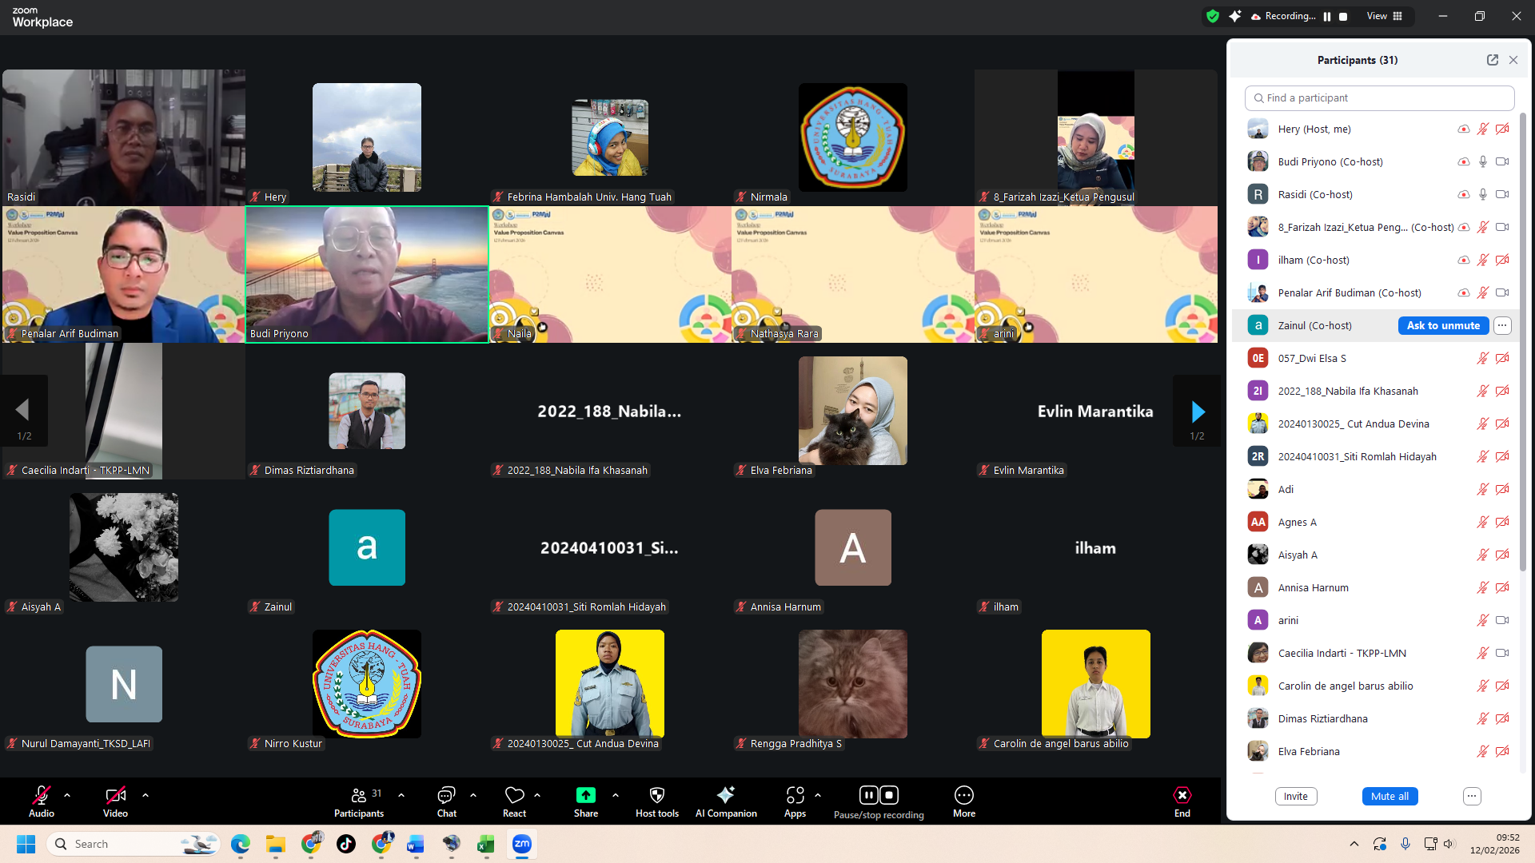
Task: Pause the cloud recording in top bar
Action: tap(1327, 16)
